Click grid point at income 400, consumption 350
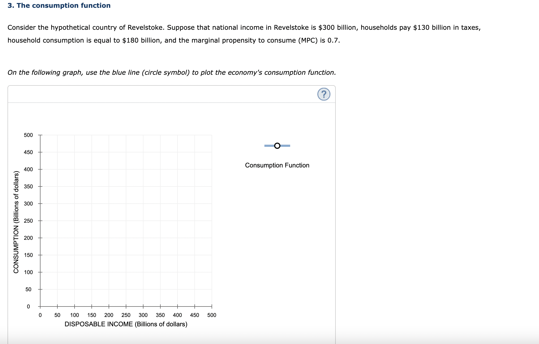Image resolution: width=539 pixels, height=344 pixels. 178,186
